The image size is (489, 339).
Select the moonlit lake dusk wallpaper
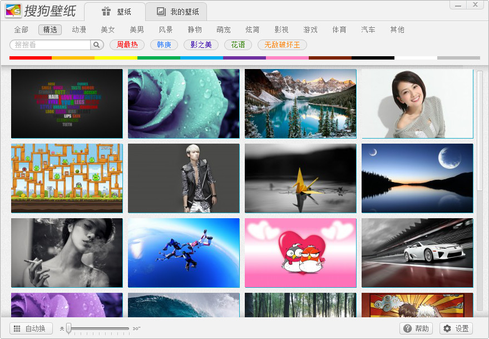(417, 178)
